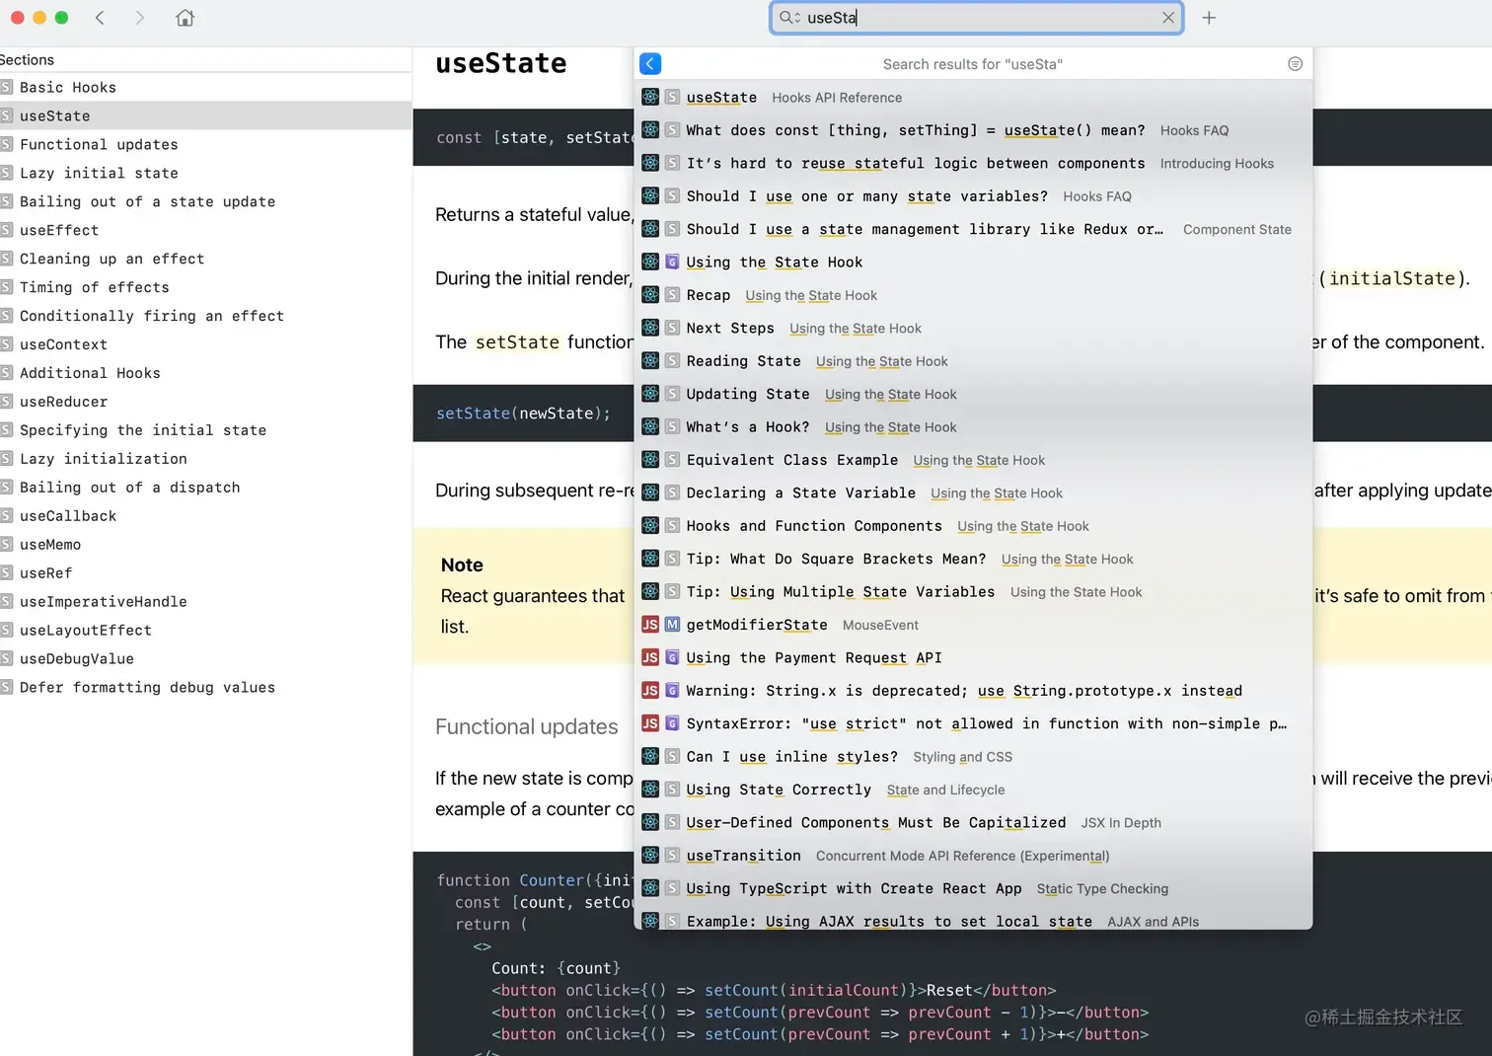Click the JS icon beside getModifierState
Screen dimensions: 1492x1056
650,625
